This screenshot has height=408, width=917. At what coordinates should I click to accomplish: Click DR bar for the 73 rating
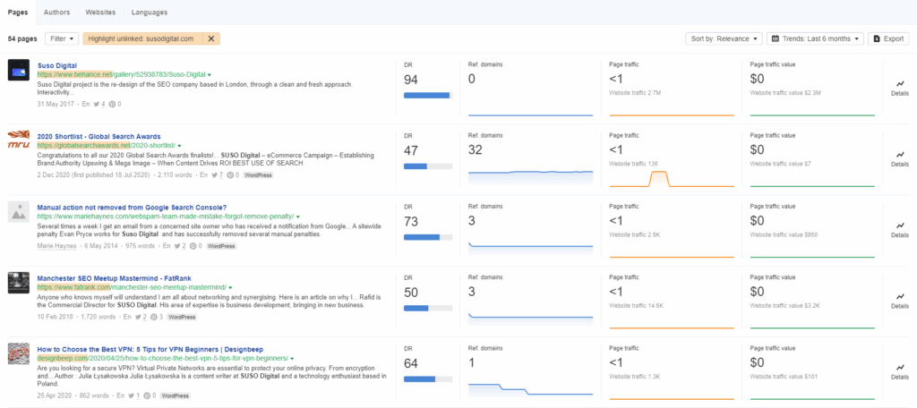click(x=428, y=237)
